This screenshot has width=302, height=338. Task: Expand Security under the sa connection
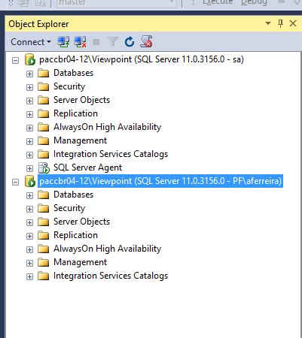29,87
